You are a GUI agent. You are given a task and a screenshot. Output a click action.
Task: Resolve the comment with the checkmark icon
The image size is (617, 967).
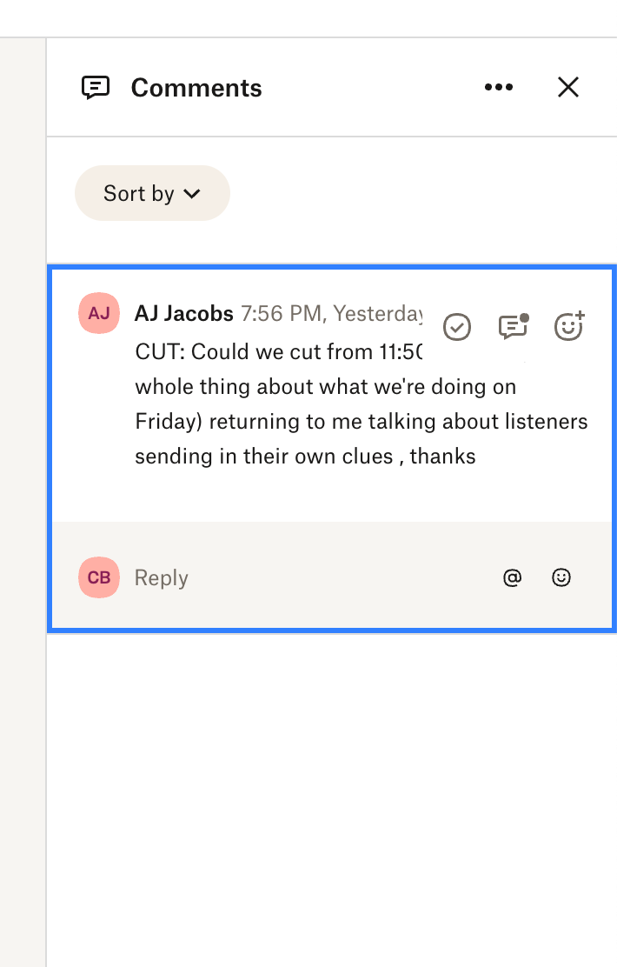coord(457,327)
